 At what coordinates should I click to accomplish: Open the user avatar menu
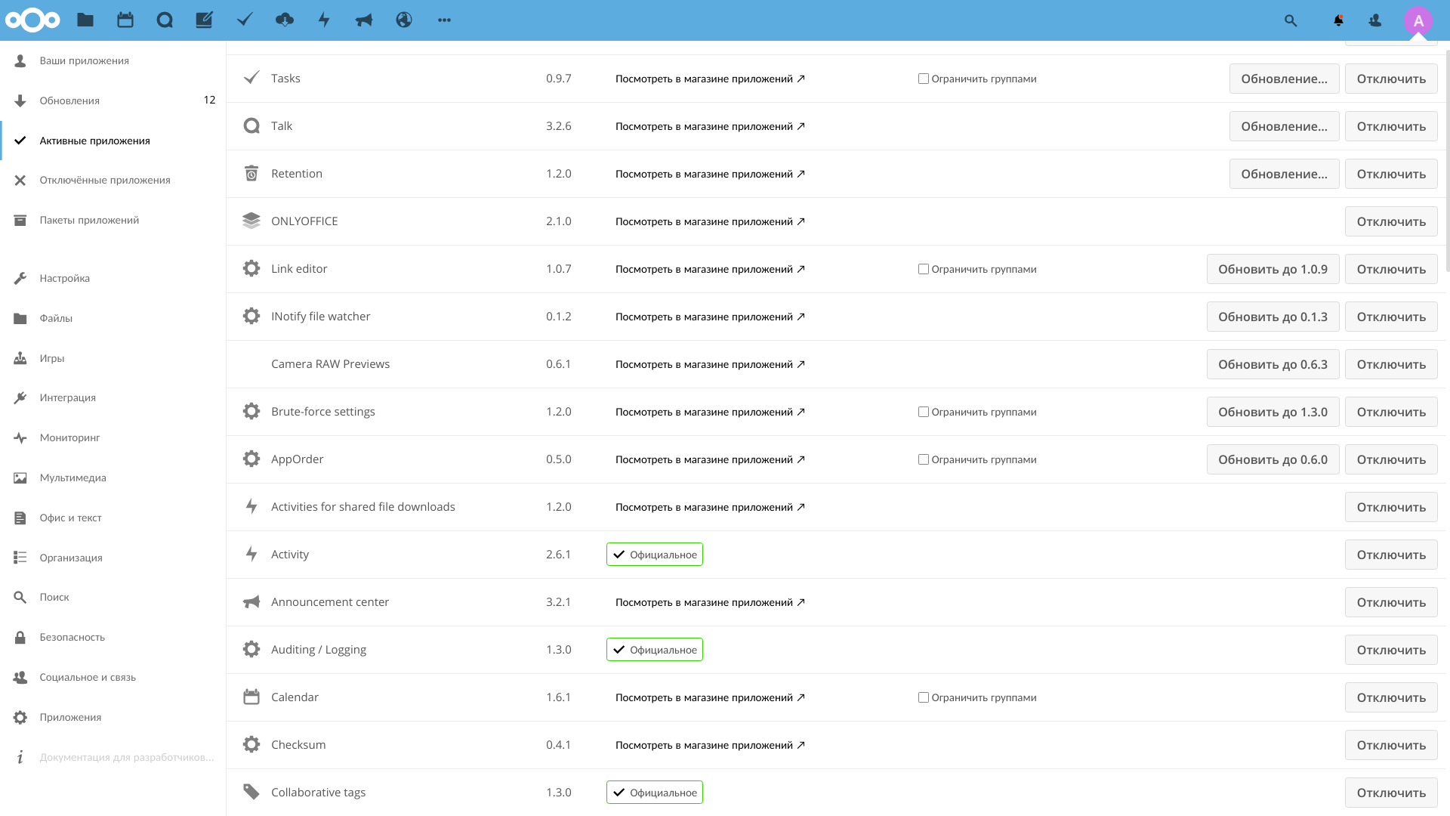click(1418, 20)
